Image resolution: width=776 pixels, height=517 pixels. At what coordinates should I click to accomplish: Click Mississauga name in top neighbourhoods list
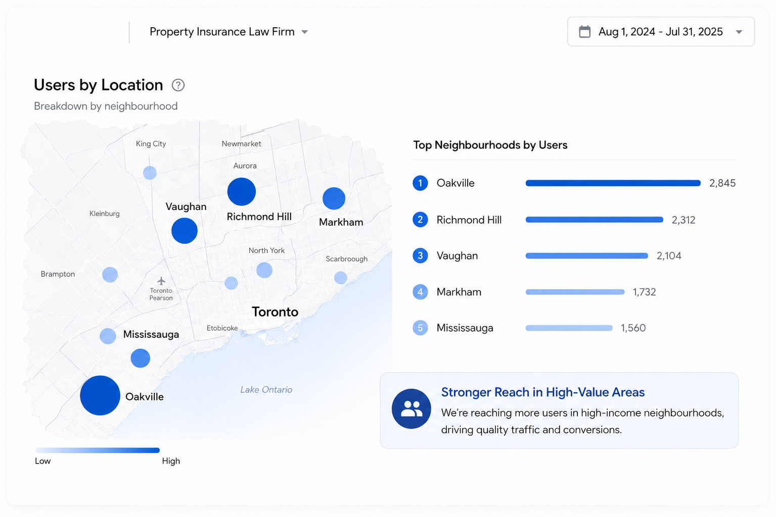coord(465,328)
